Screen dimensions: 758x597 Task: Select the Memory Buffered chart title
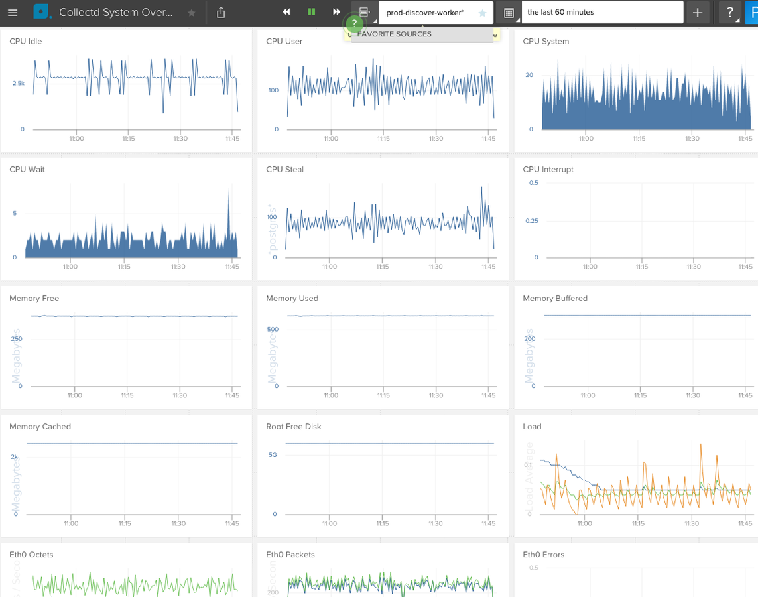point(555,298)
